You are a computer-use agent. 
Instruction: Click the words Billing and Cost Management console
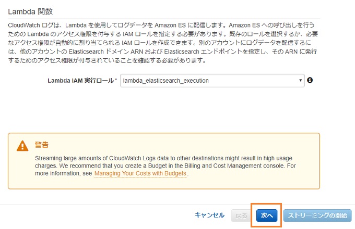coord(235,166)
